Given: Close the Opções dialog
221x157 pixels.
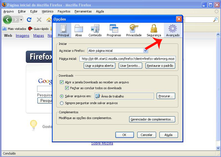Looking at the screenshot, I should 179,19.
